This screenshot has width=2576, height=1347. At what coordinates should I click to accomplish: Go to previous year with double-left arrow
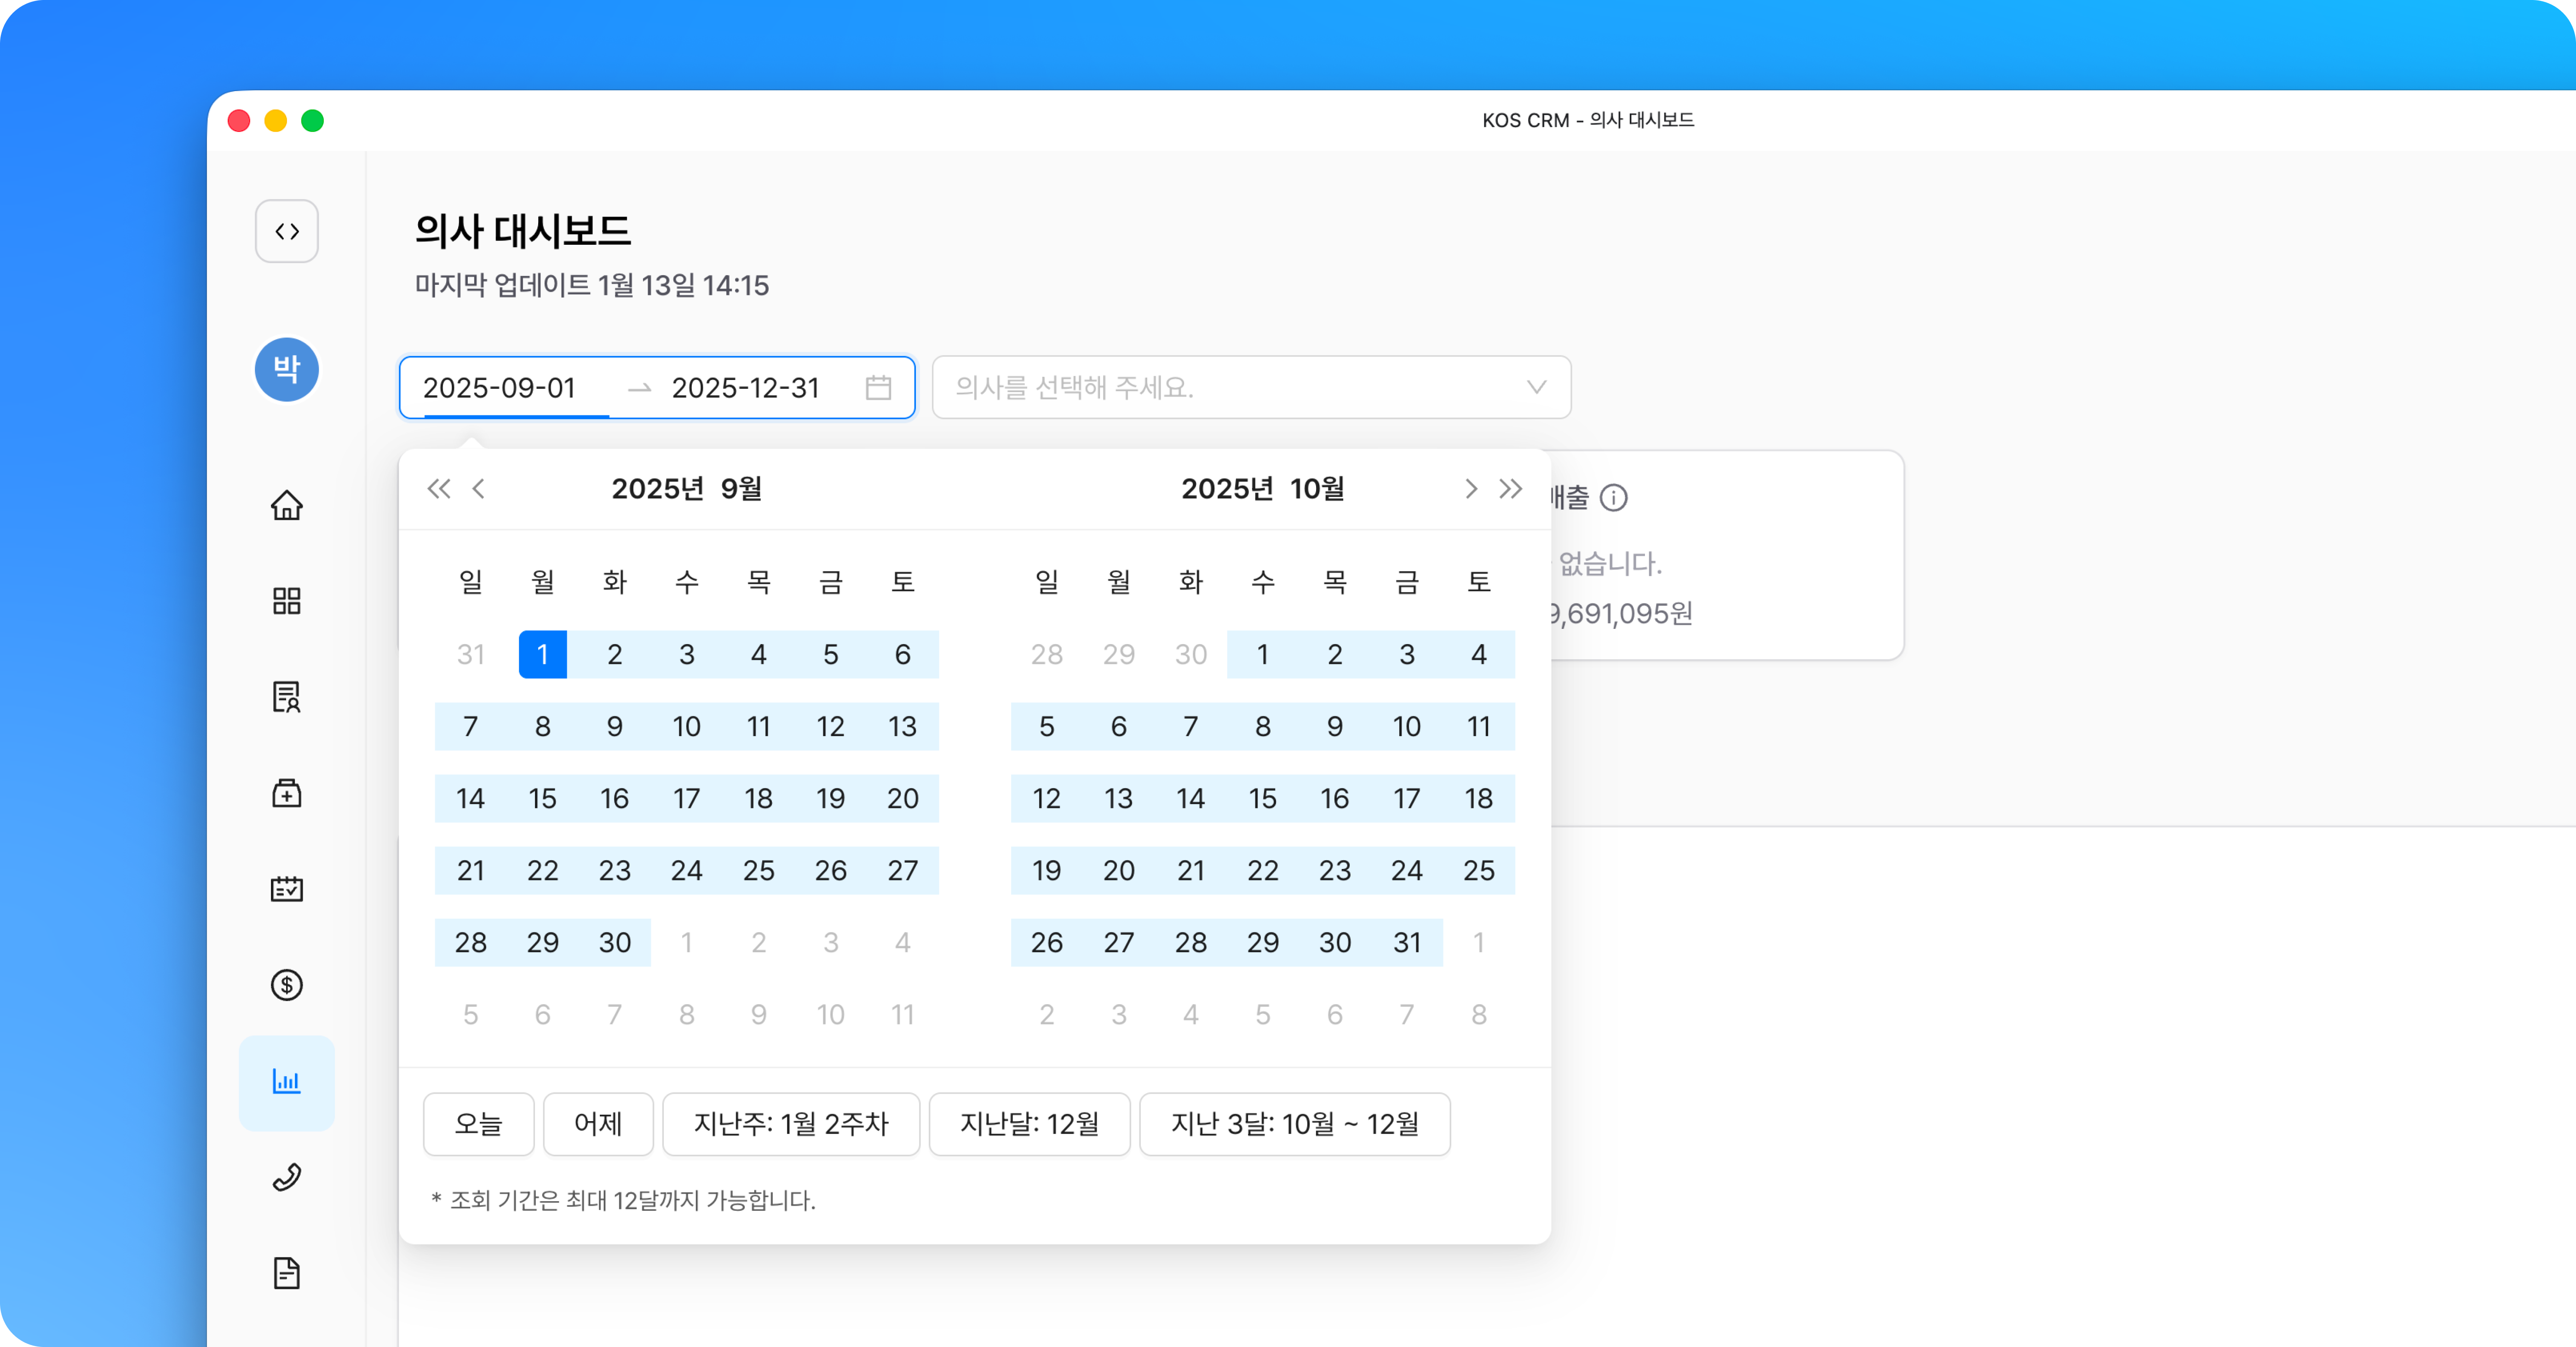[x=438, y=488]
